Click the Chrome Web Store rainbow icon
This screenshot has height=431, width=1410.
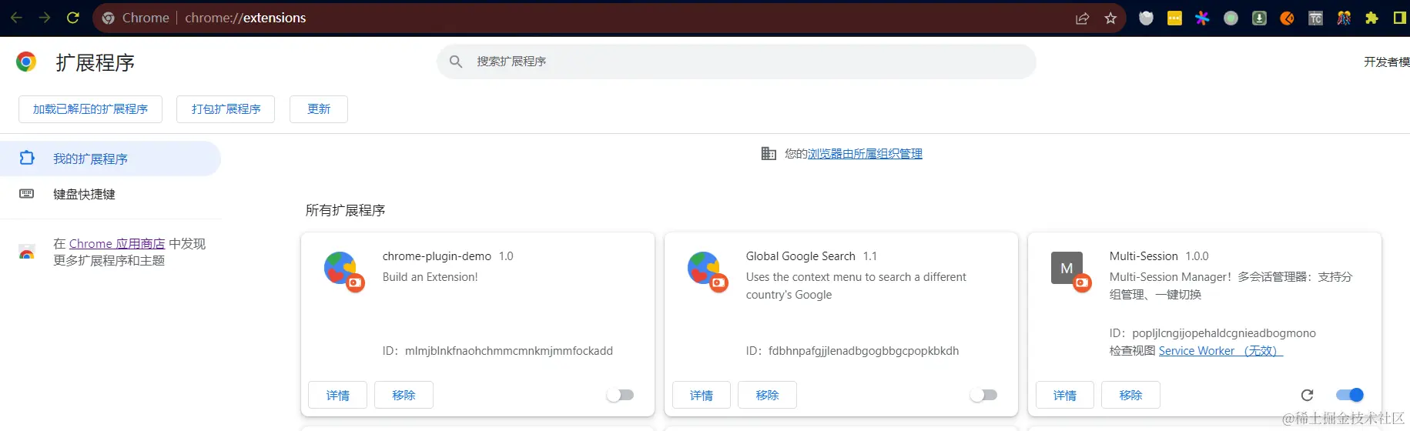point(27,252)
